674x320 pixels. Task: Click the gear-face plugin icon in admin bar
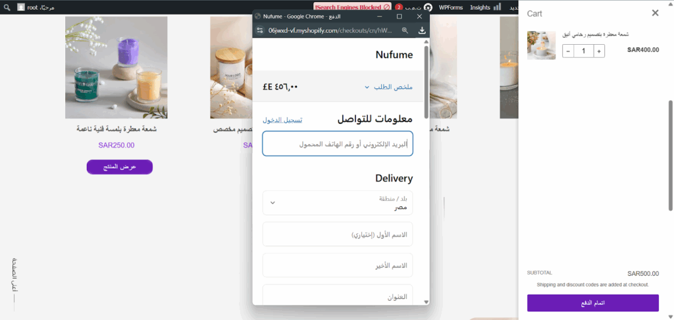428,7
